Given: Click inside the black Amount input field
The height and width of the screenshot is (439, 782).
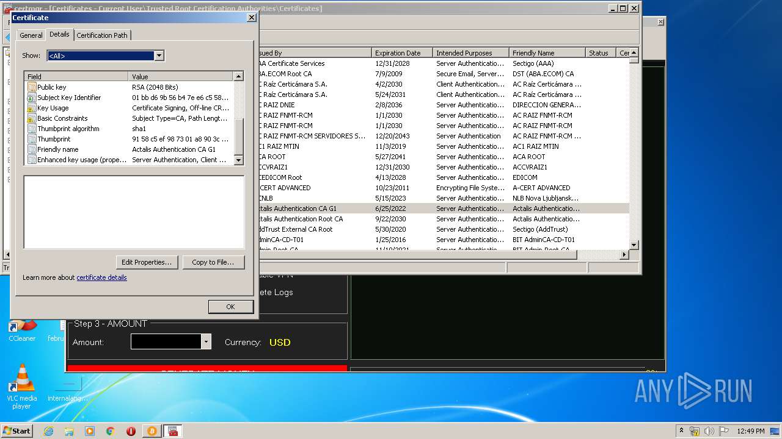Looking at the screenshot, I should click(166, 341).
